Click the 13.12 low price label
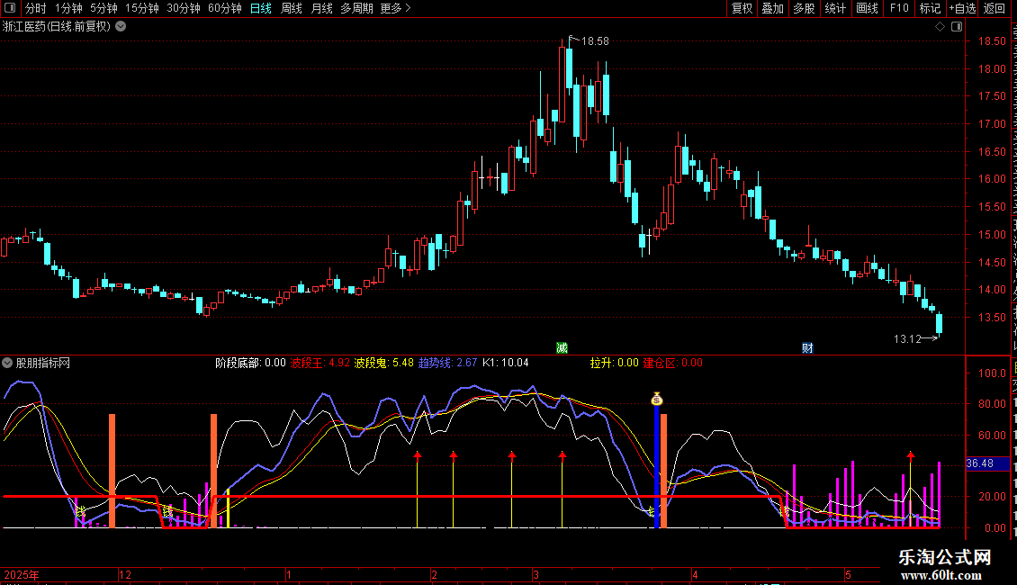 [907, 339]
